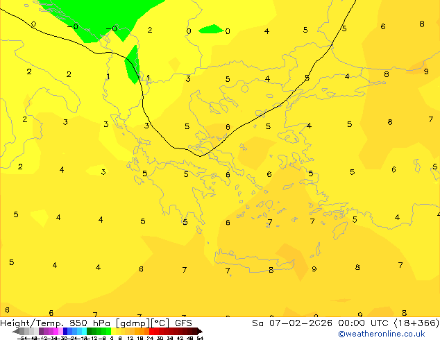
Task: Pick the dark maroon legend swatch
Action: click(x=195, y=331)
